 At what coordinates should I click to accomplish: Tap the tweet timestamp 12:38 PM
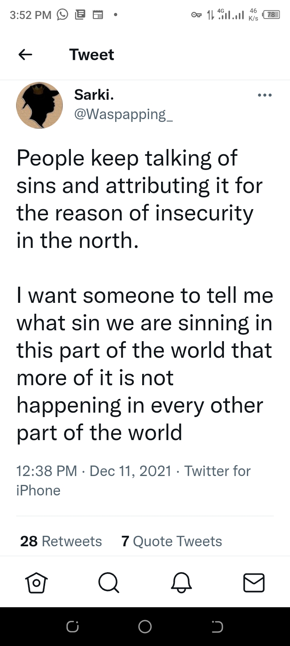coord(46,471)
